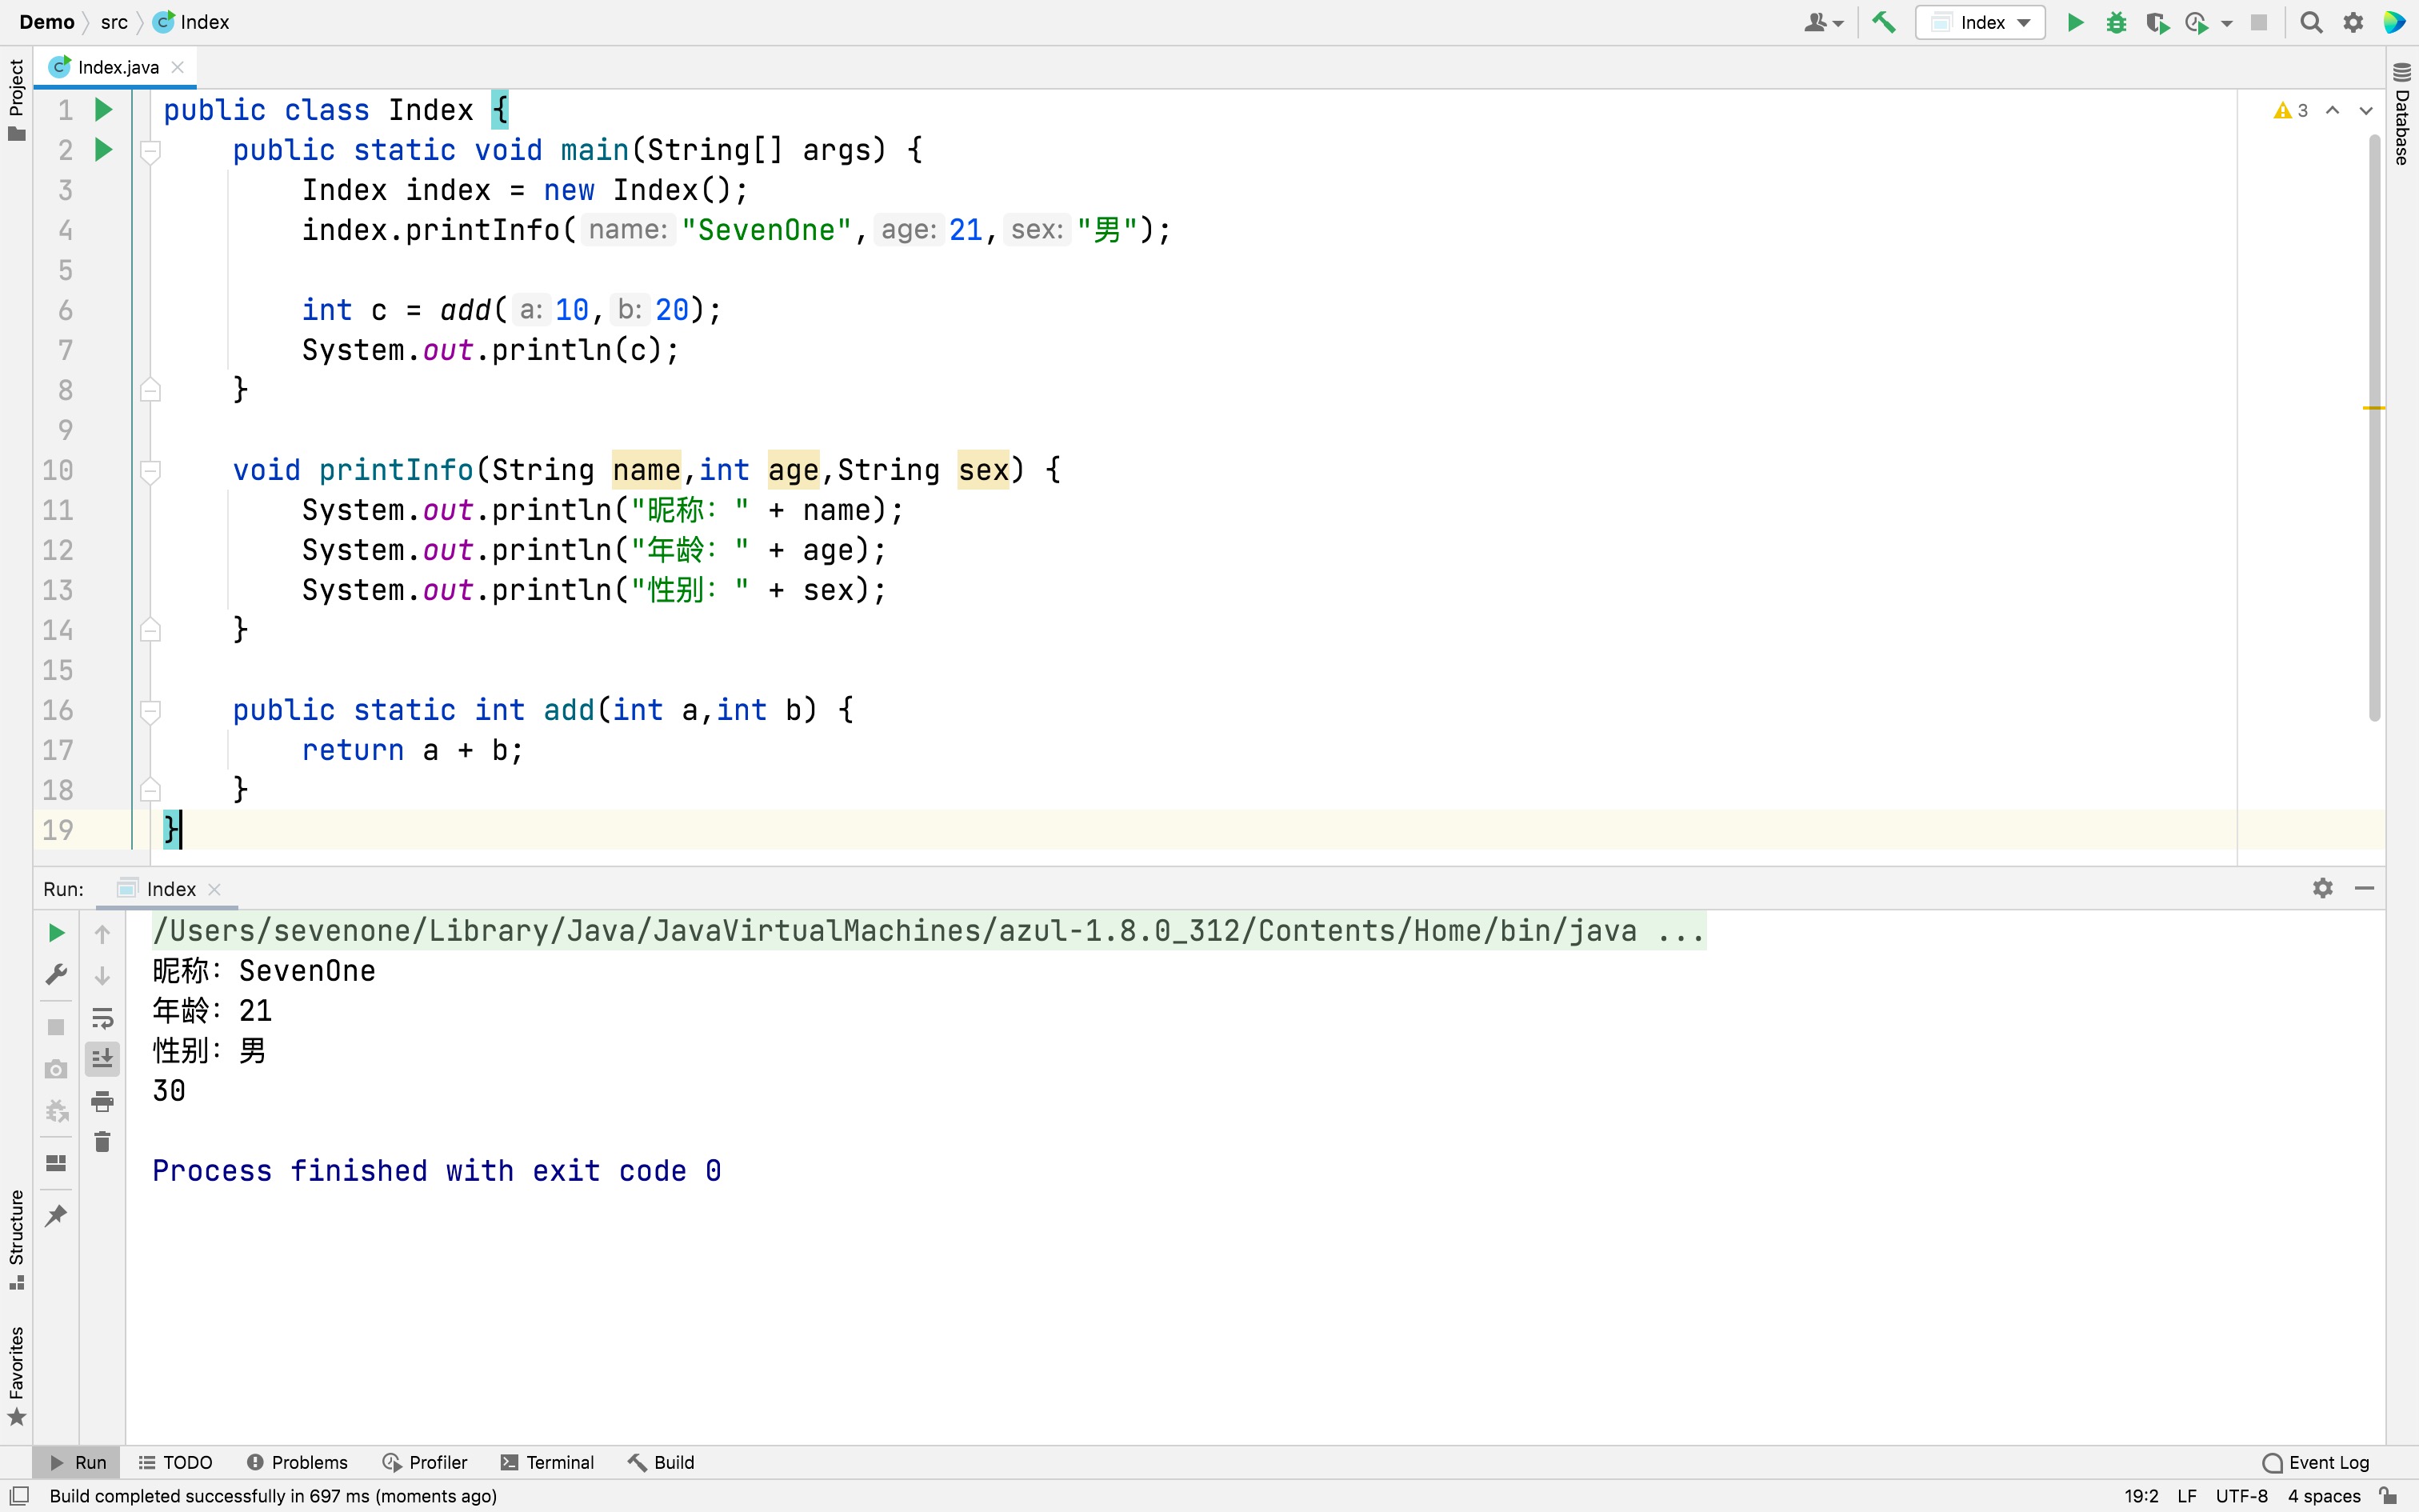Screen dimensions: 2419x1512
Task: Click the pin tab icon in the Run panel
Action: (x=57, y=1215)
